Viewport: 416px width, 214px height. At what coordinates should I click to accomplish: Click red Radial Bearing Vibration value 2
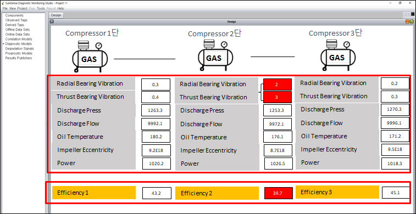pyautogui.click(x=278, y=85)
